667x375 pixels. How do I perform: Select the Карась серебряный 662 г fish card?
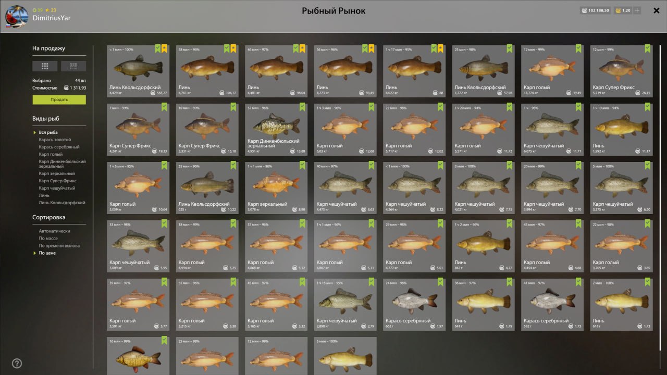tap(414, 304)
